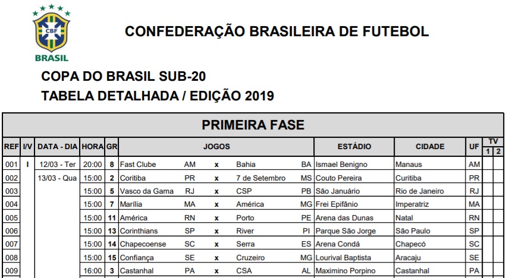The image size is (506, 278).
Task: Click the JOGOS column header
Action: pyautogui.click(x=216, y=146)
